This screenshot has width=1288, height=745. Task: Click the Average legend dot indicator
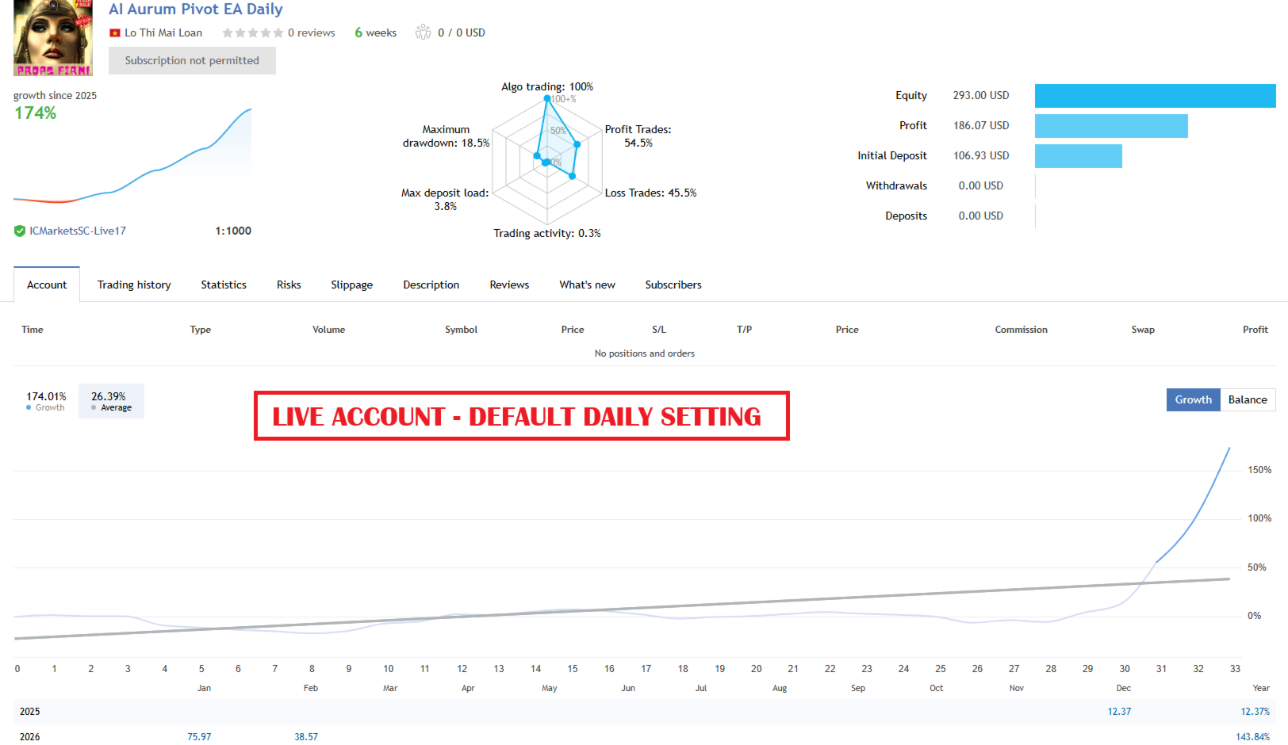pyautogui.click(x=94, y=407)
